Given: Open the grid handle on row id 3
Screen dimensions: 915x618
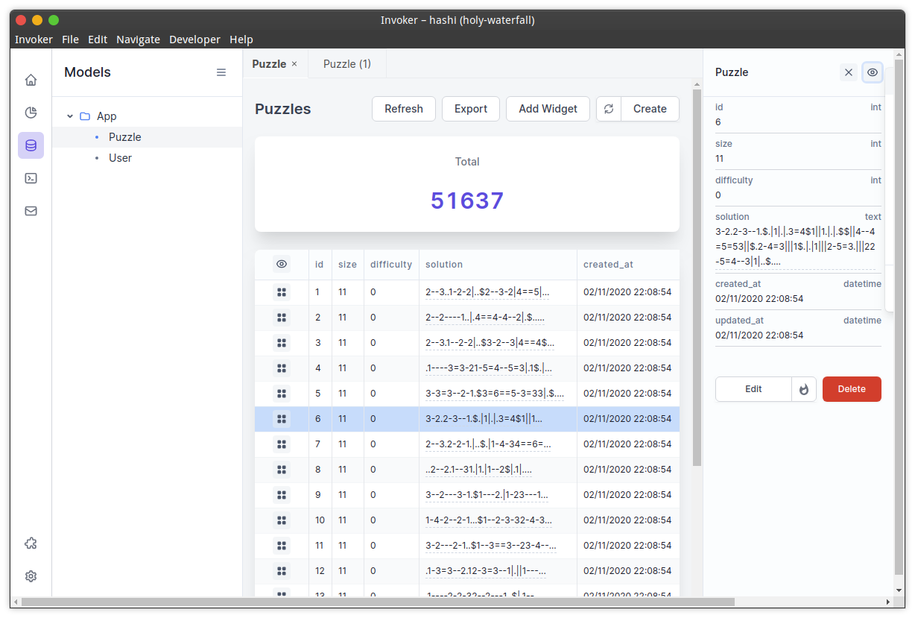Looking at the screenshot, I should point(281,342).
